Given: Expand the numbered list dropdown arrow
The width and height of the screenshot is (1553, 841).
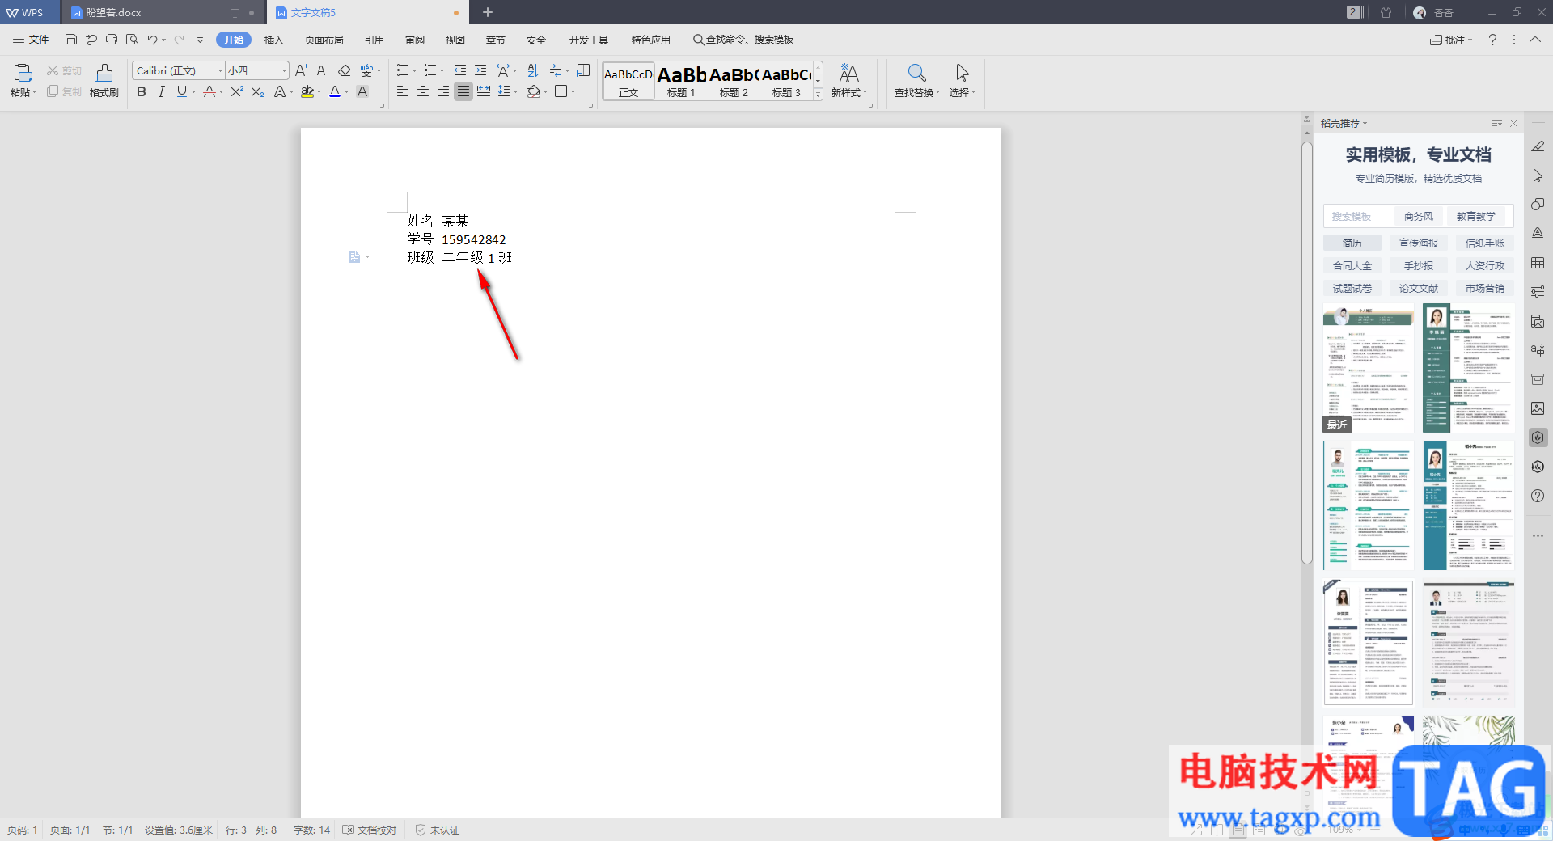Looking at the screenshot, I should [x=442, y=71].
